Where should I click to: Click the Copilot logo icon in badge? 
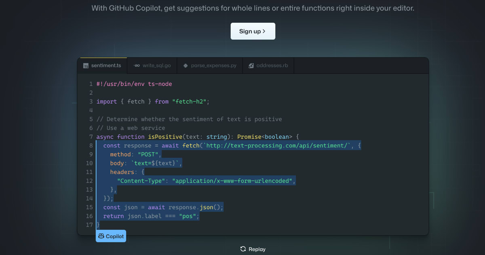[101, 236]
